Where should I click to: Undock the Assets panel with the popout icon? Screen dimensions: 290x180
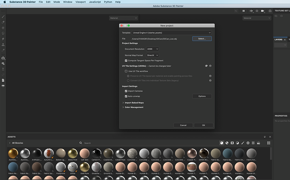(x=265, y=137)
